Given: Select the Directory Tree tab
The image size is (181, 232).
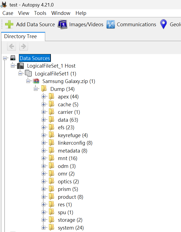Looking at the screenshot, I should [x=23, y=37].
